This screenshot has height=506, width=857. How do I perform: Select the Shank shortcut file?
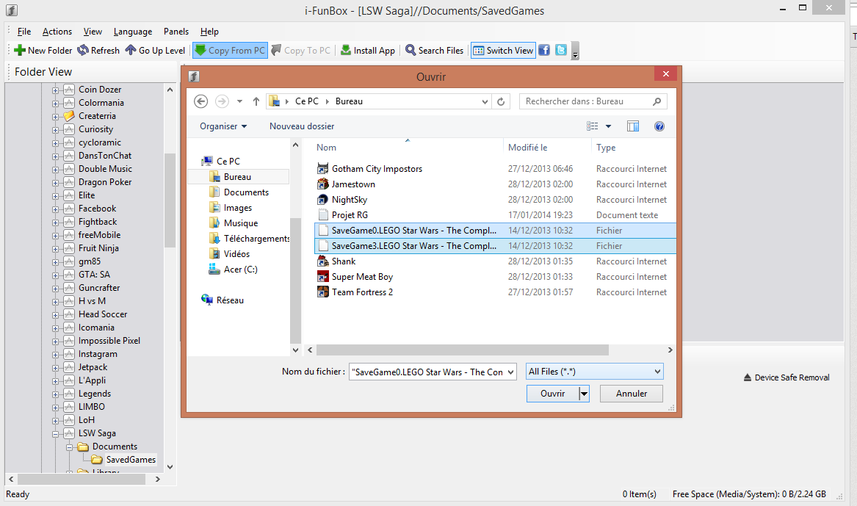point(343,261)
